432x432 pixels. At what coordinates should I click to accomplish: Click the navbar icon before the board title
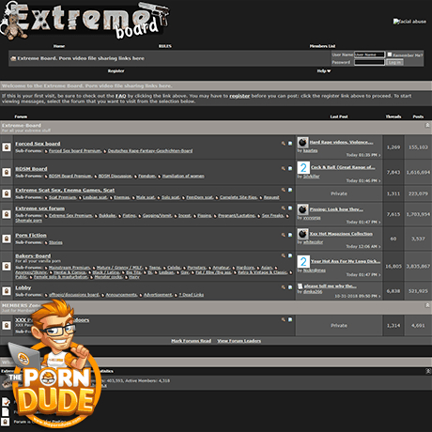pos(13,58)
